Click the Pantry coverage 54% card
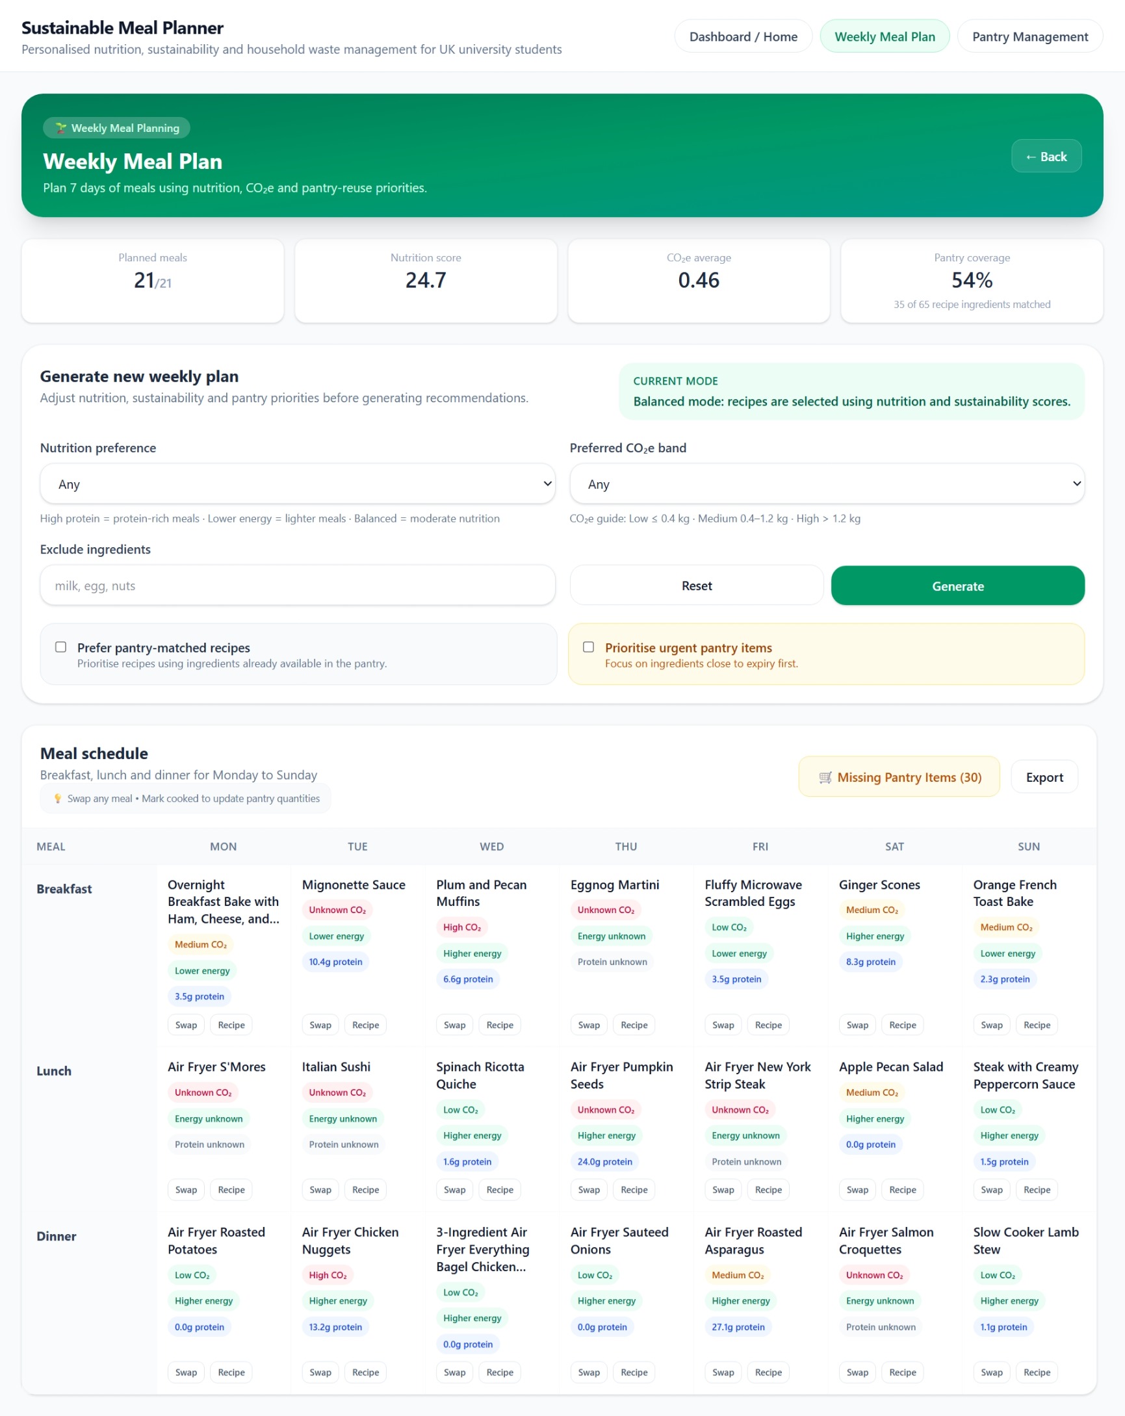The width and height of the screenshot is (1125, 1416). coord(972,281)
